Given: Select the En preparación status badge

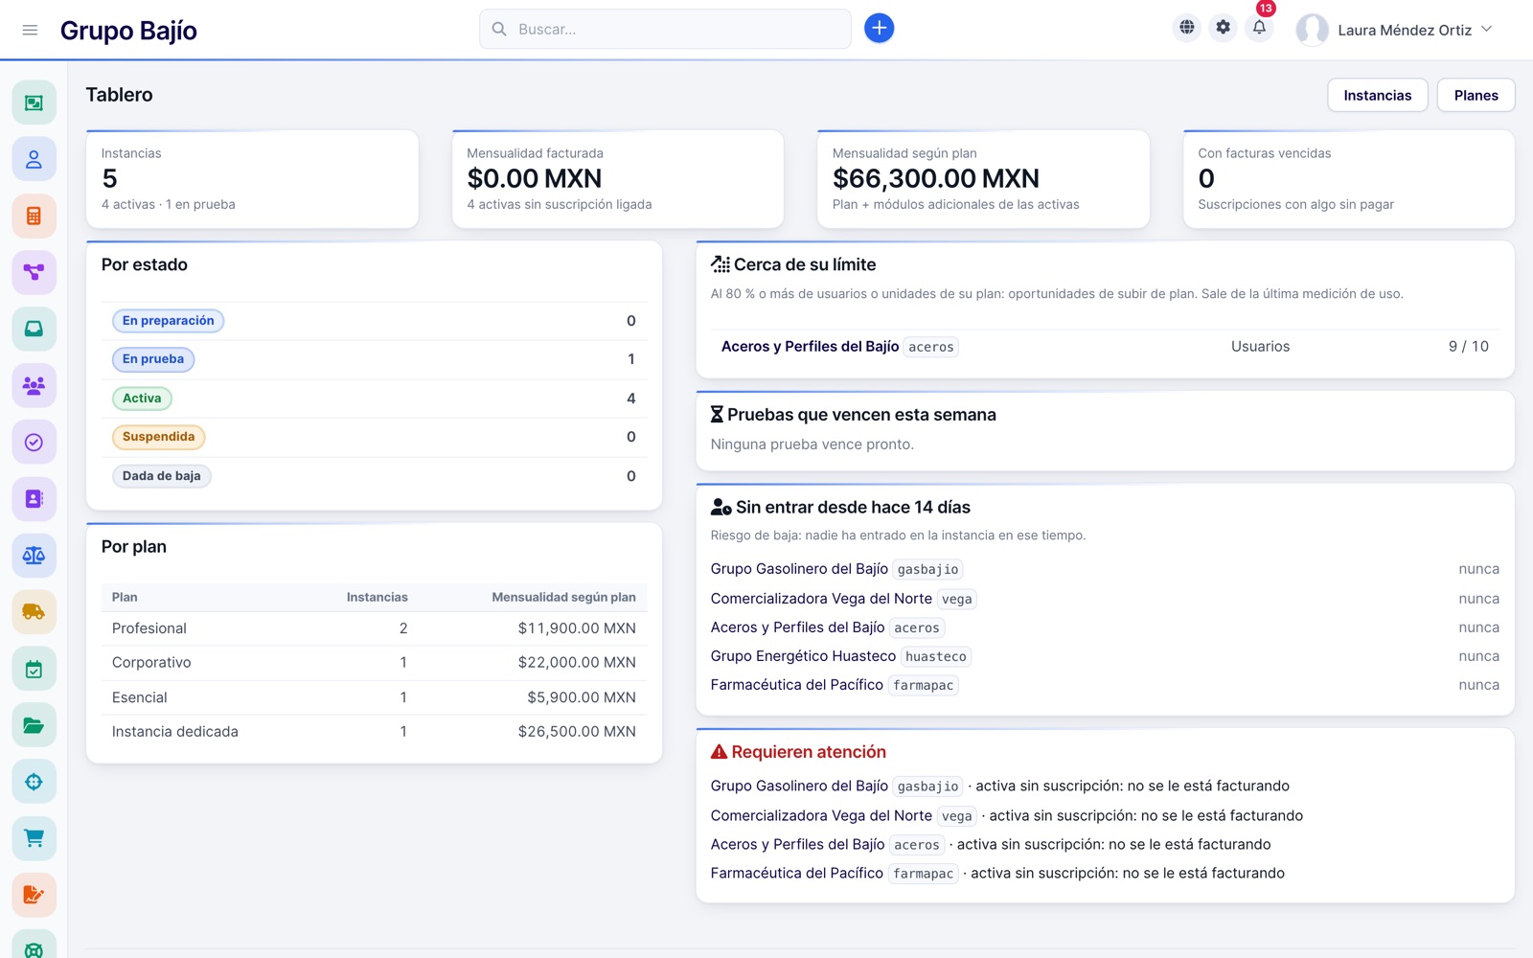Looking at the screenshot, I should click(168, 321).
